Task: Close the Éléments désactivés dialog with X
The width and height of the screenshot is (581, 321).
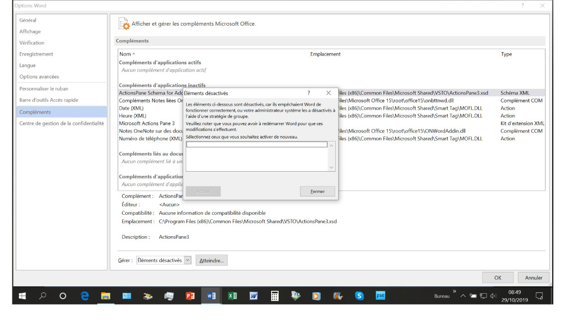Action: (x=328, y=93)
